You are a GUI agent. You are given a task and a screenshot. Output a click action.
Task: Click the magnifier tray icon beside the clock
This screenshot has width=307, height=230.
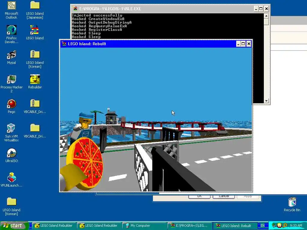[x=285, y=226]
